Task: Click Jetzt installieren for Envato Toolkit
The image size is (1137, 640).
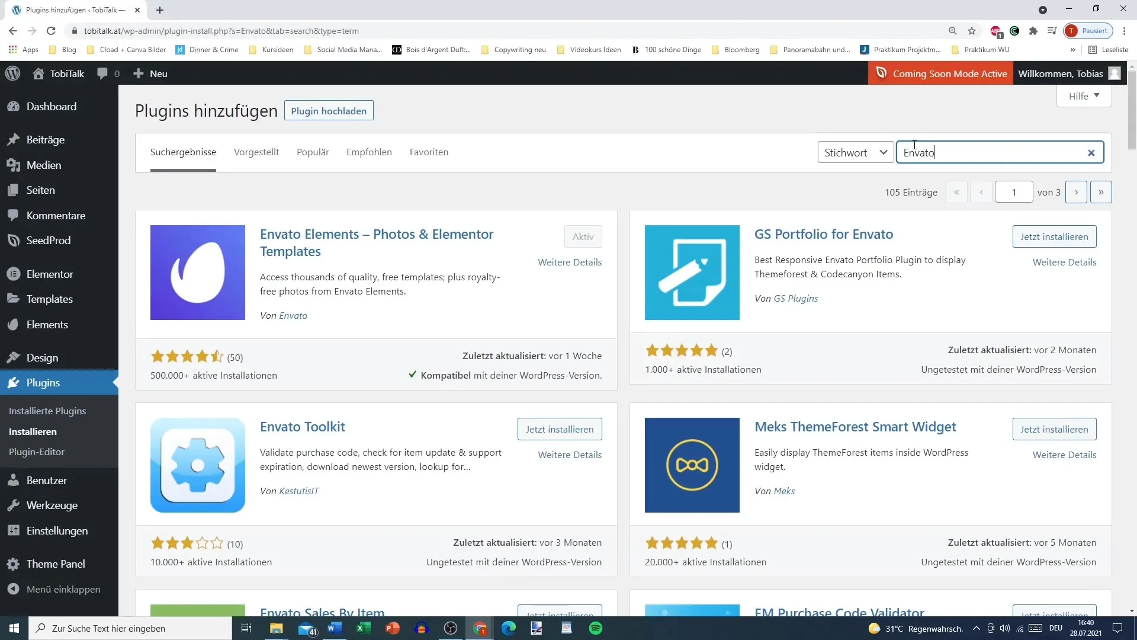Action: (x=560, y=428)
